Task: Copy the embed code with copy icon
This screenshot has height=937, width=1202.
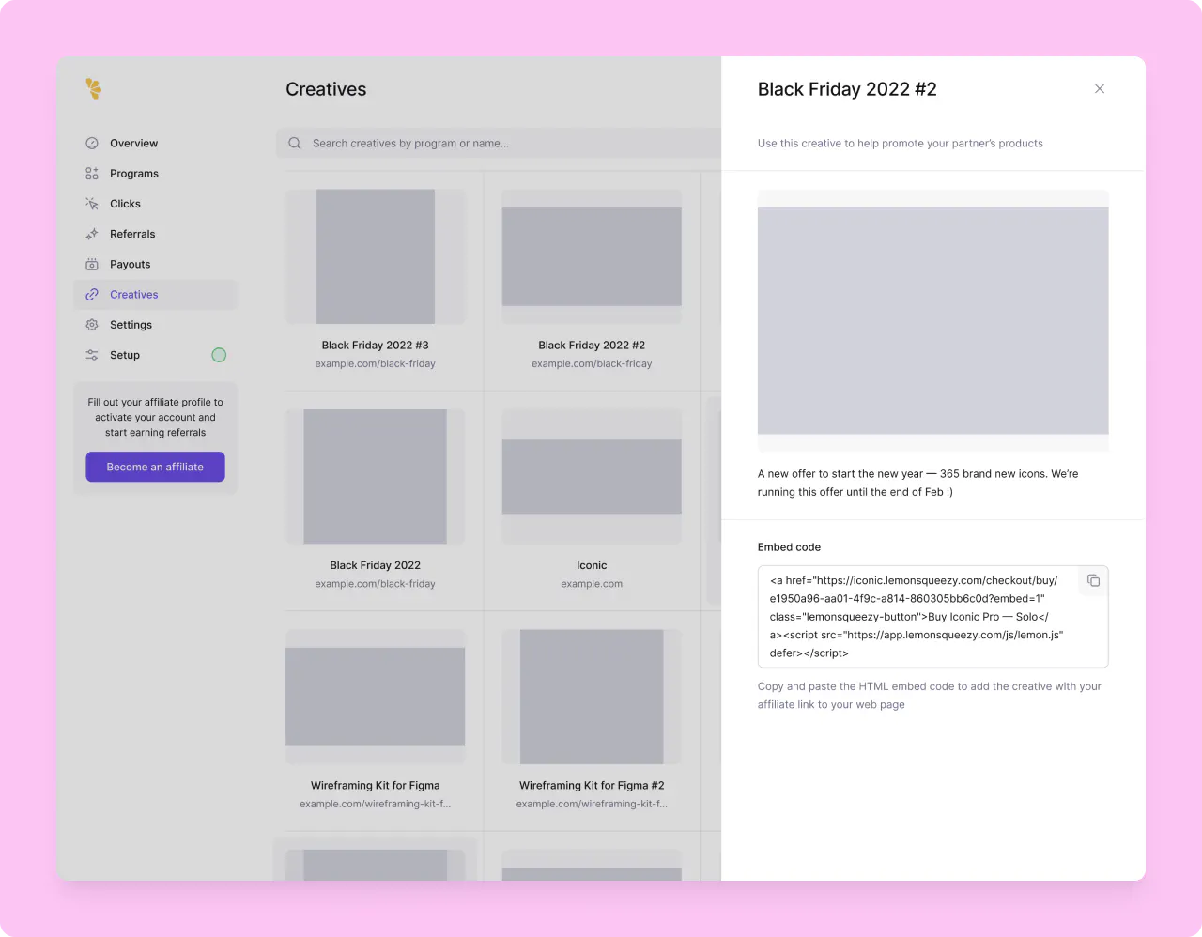Action: pyautogui.click(x=1093, y=580)
